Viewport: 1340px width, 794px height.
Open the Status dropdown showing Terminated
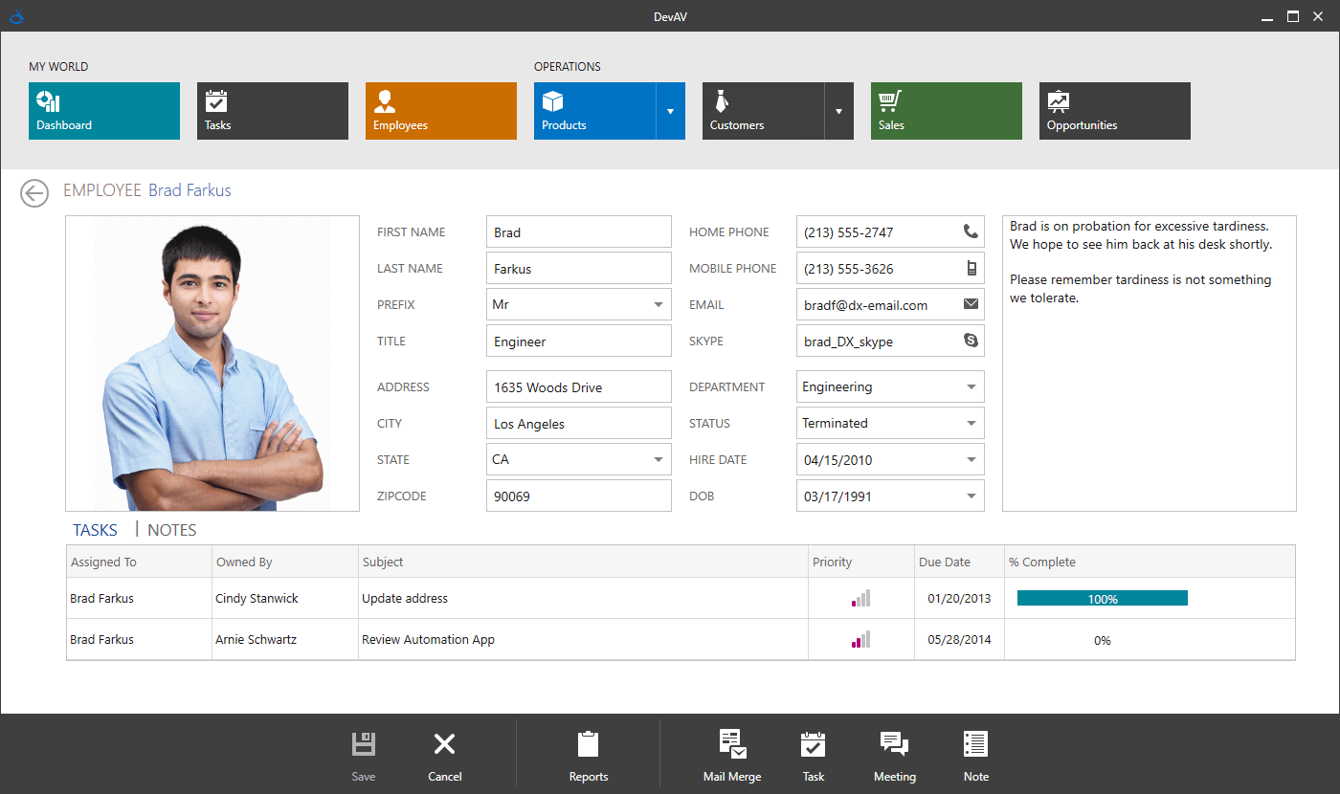pyautogui.click(x=971, y=423)
